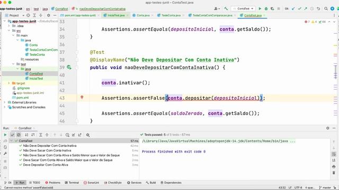Collapse the src folder

click(9, 31)
